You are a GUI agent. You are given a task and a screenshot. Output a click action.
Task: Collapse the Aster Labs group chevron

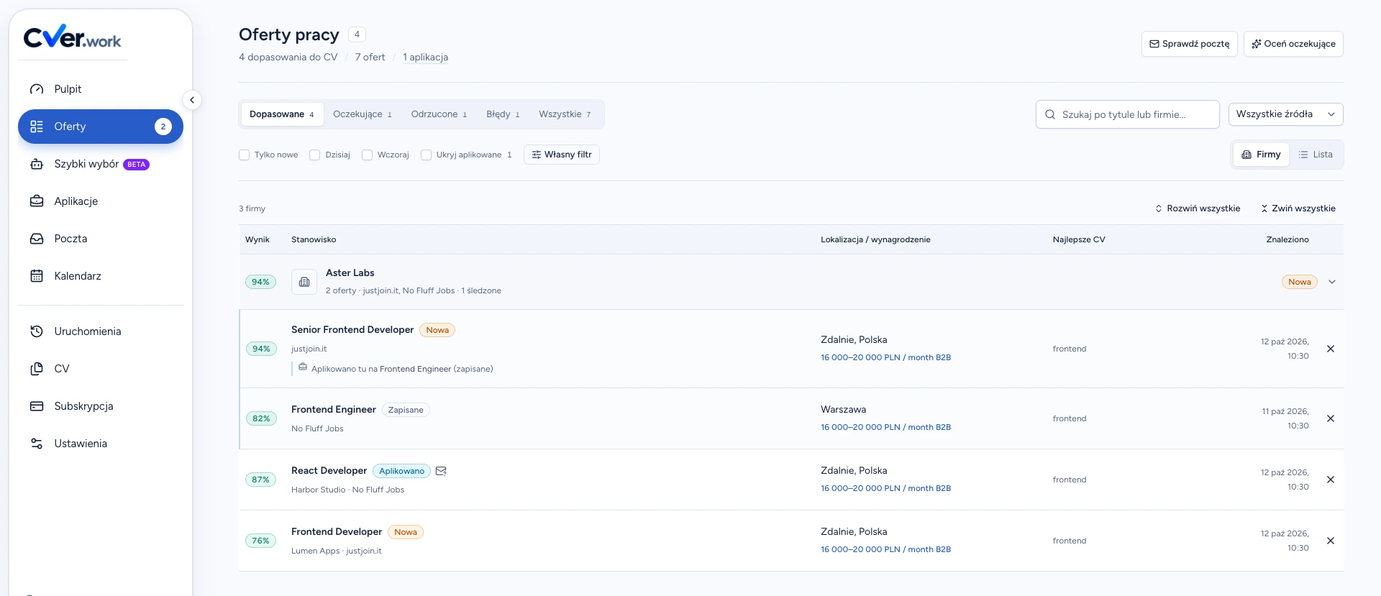click(x=1332, y=282)
